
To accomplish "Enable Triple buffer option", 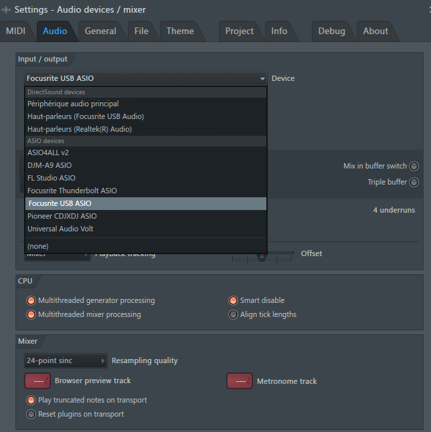I will point(414,182).
